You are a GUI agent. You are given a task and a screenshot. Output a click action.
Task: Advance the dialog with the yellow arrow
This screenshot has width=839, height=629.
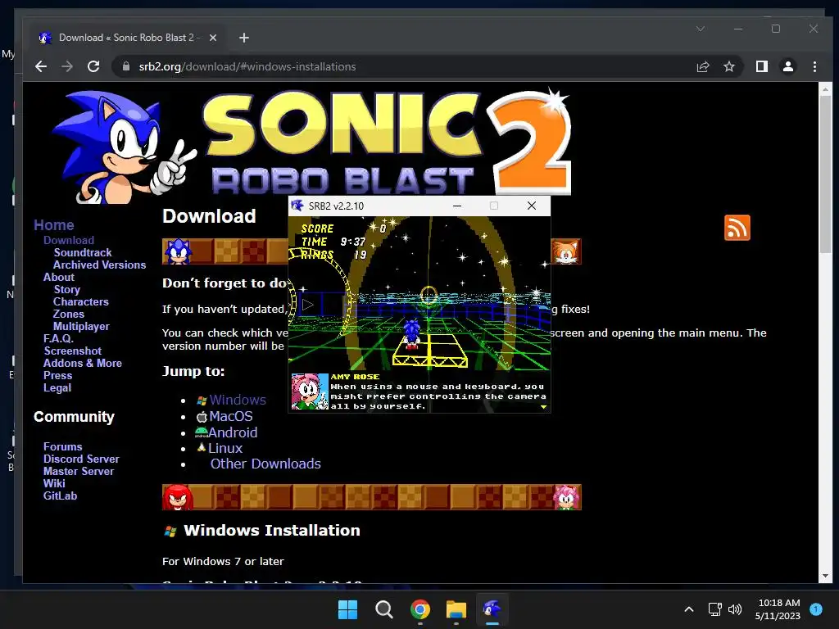coord(544,407)
